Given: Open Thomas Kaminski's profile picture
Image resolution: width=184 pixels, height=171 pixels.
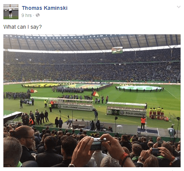Looking at the screenshot, I should [x=11, y=12].
